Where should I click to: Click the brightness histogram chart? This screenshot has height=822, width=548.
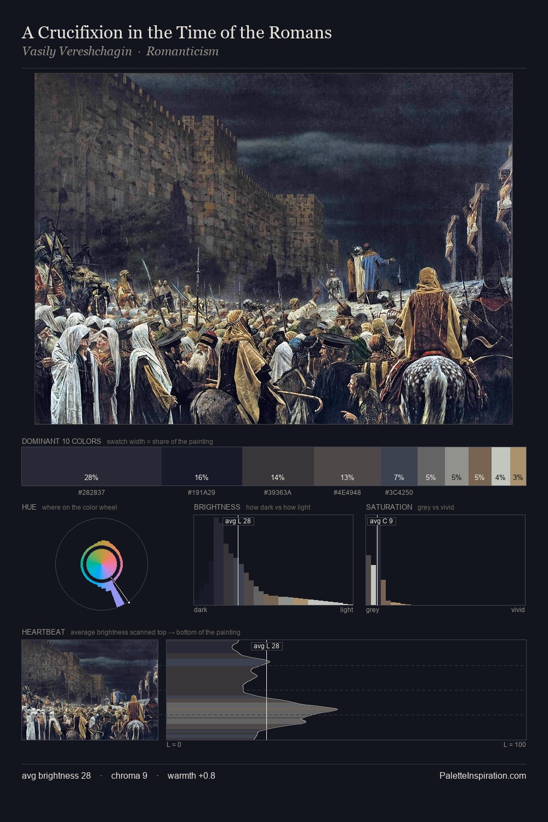click(273, 560)
